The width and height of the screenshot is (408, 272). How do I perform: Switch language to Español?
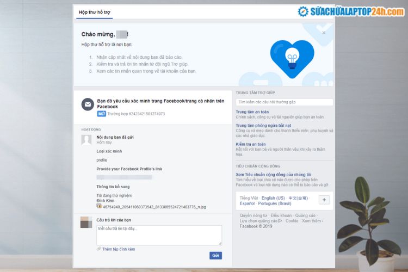click(x=247, y=203)
